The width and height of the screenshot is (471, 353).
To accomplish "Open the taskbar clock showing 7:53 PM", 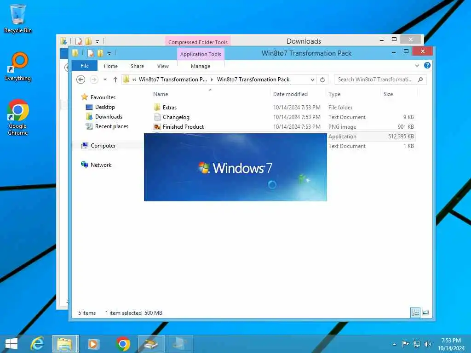I will pos(451,344).
